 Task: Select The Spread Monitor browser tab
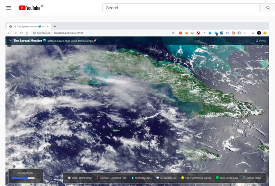27,26
